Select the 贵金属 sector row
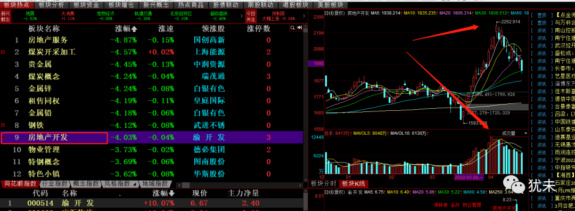Viewport: 575px width, 211px height. (152, 64)
